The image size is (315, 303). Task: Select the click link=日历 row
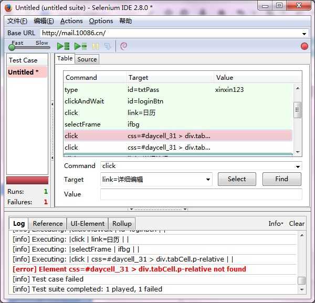(x=178, y=113)
